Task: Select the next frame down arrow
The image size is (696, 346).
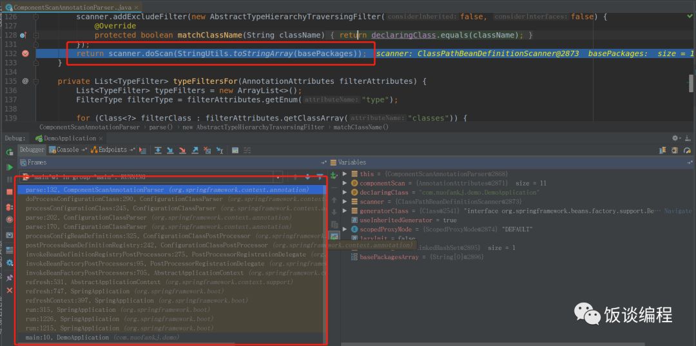Action: (307, 177)
